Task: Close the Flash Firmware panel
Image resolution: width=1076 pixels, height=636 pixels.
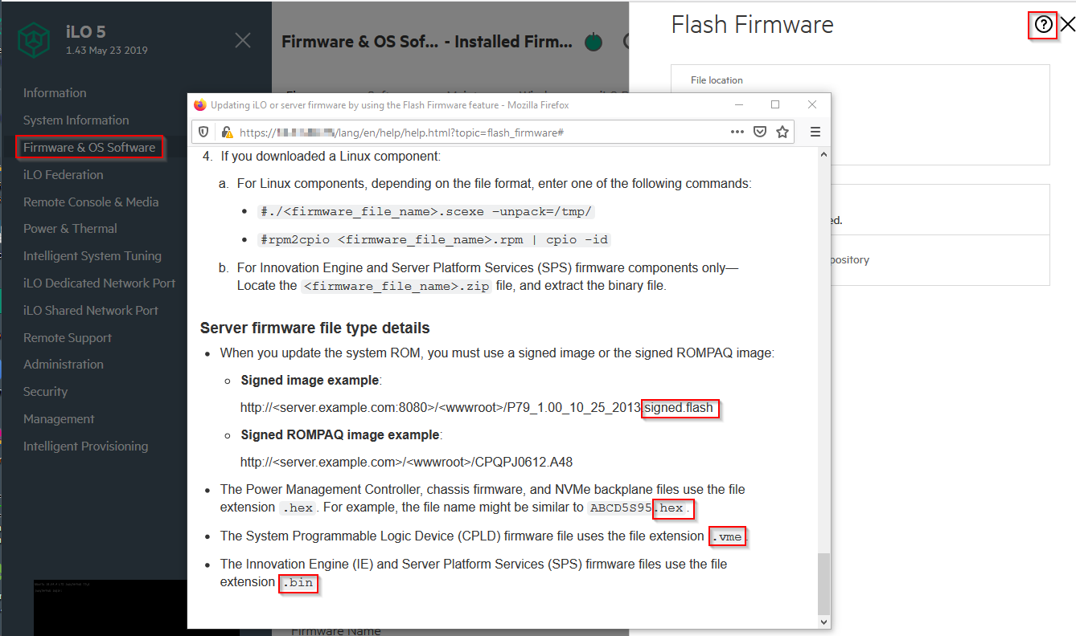Action: 1067,25
